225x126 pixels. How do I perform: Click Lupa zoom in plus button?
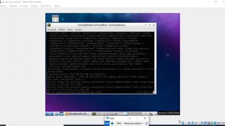pos(112,124)
